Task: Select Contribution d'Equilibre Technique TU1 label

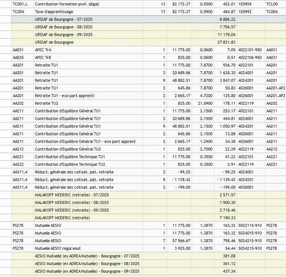Action: tap(70, 157)
